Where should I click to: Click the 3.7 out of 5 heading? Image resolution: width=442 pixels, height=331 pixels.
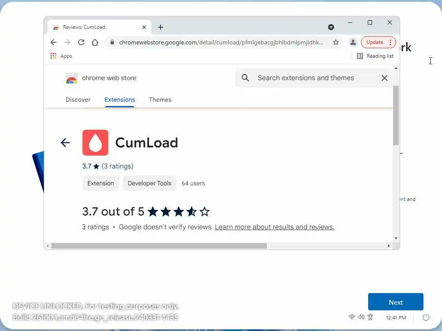tap(113, 212)
